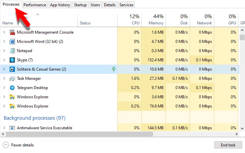Sort by the Memory column header
The image size is (245, 153).
tap(154, 20)
